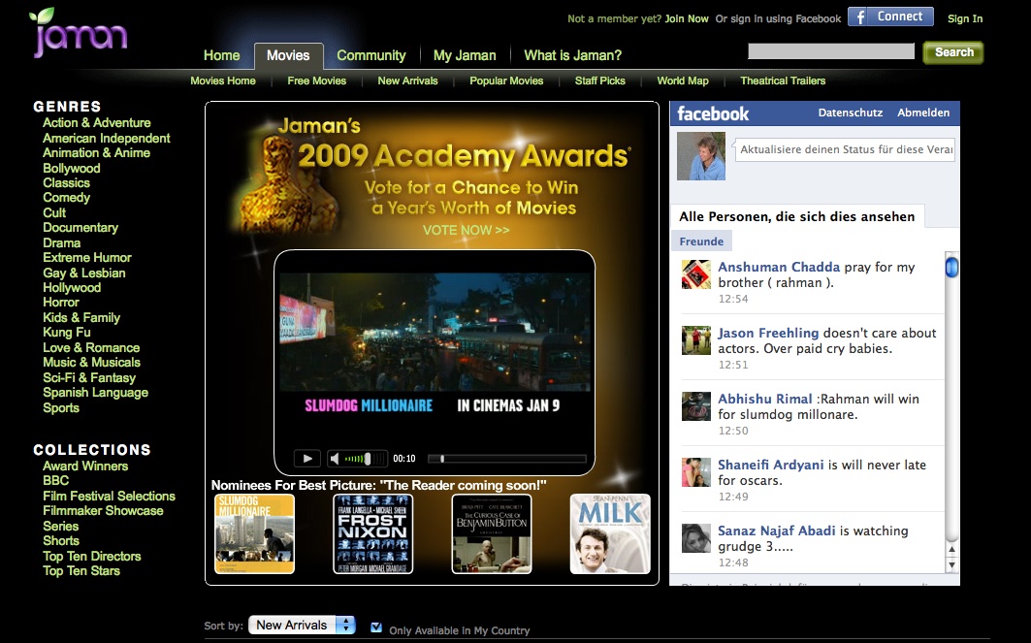Open Staff Picks submenu link
The image size is (1031, 643).
coord(600,80)
